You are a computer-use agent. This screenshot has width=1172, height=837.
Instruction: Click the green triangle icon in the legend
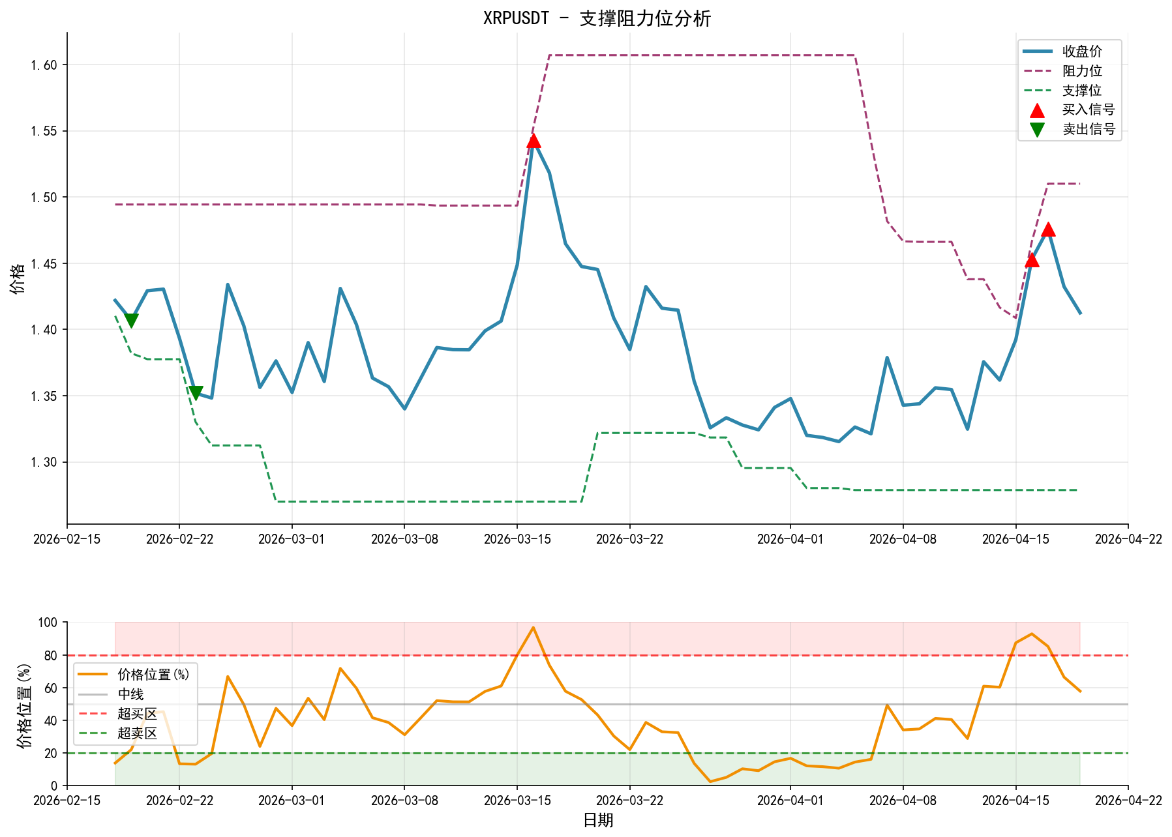click(x=1037, y=130)
